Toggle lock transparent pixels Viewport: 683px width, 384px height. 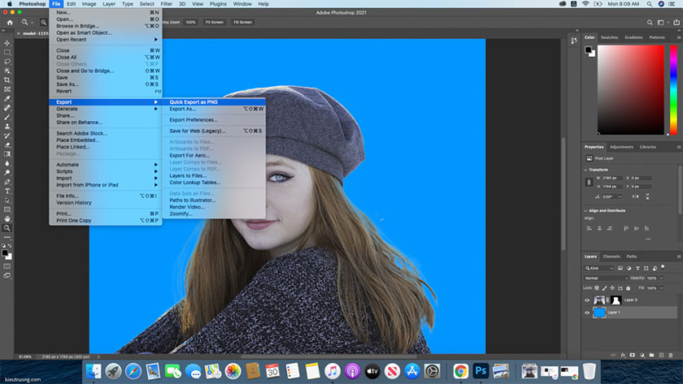click(597, 288)
